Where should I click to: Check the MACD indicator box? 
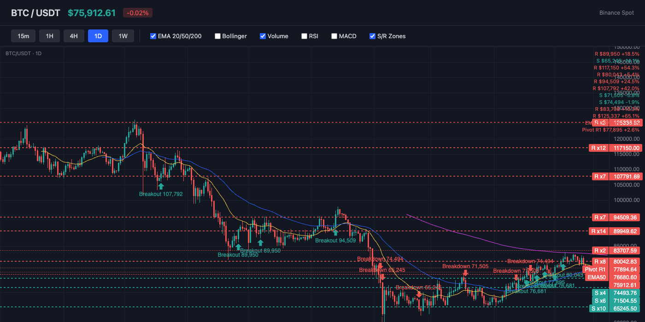tap(334, 36)
